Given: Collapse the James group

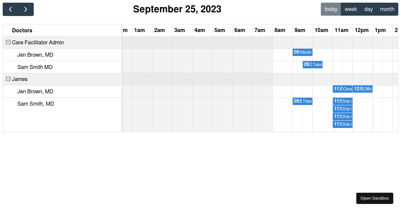Looking at the screenshot, I should (x=8, y=79).
